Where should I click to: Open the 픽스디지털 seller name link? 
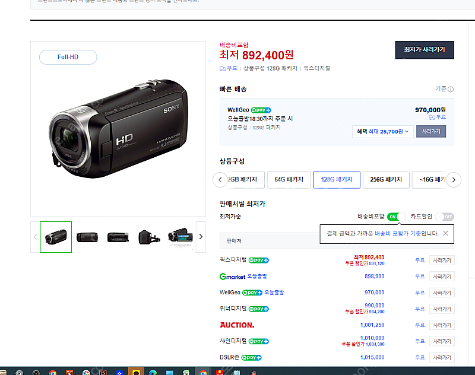[x=233, y=260]
